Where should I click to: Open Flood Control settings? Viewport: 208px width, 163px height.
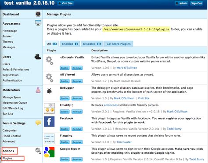coord(11,136)
